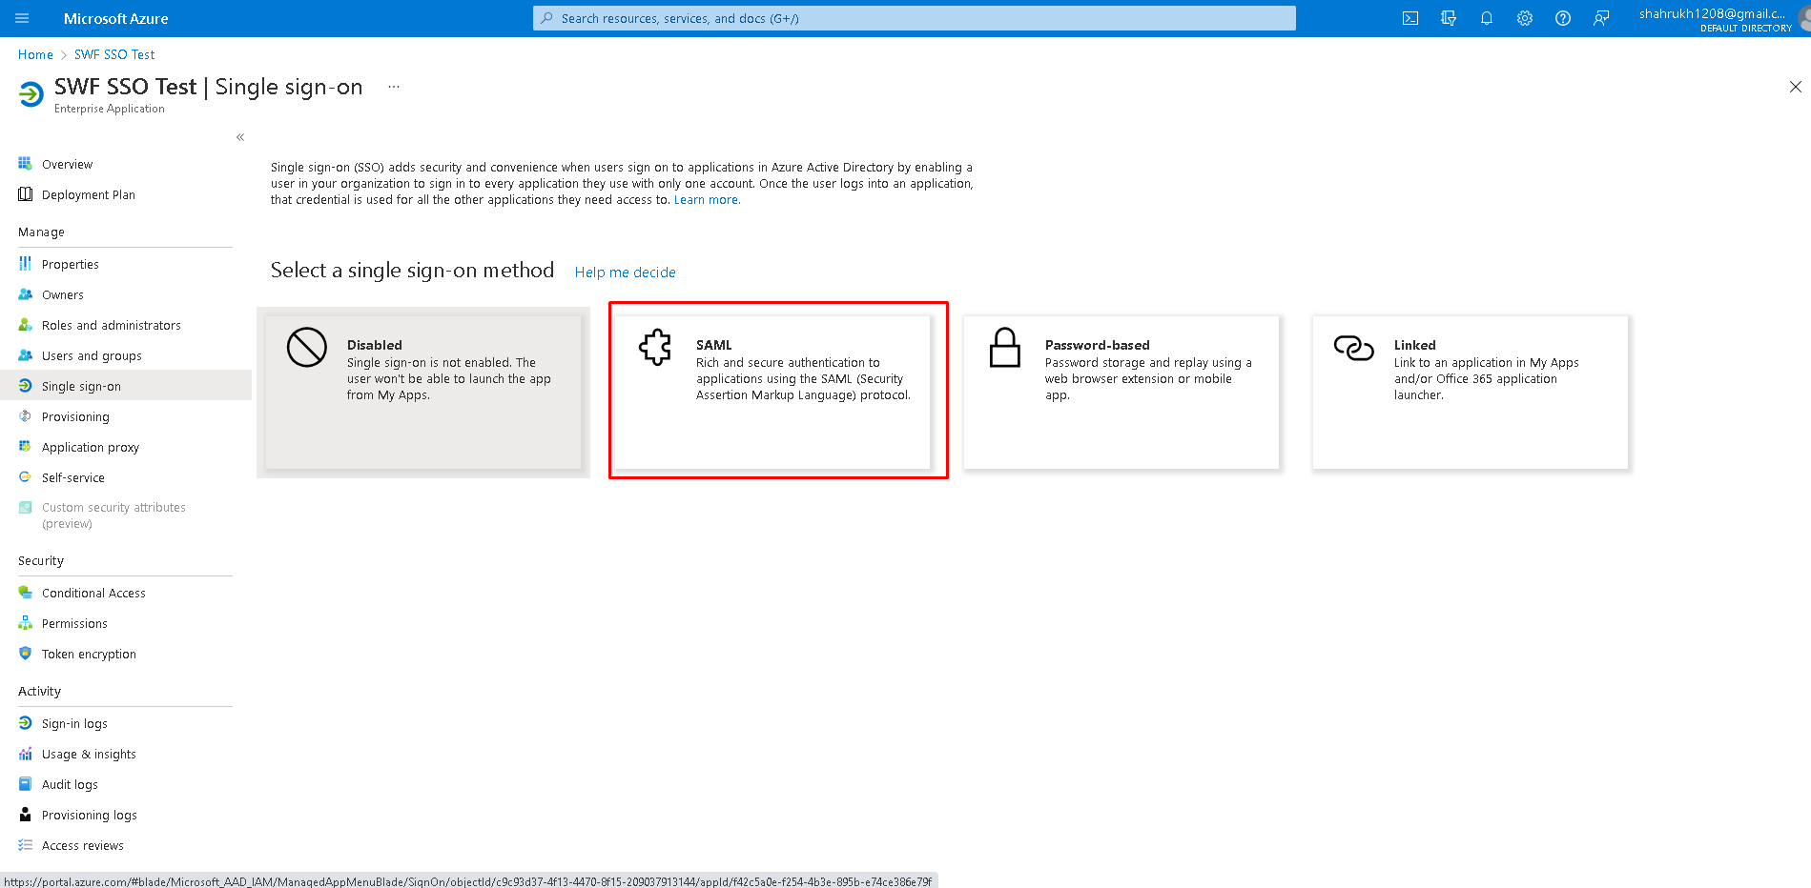Click the Microsoft Azure logo text

point(116,18)
